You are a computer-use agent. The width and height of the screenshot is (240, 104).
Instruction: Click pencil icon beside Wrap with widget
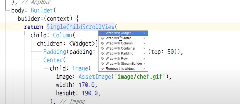[103, 33]
